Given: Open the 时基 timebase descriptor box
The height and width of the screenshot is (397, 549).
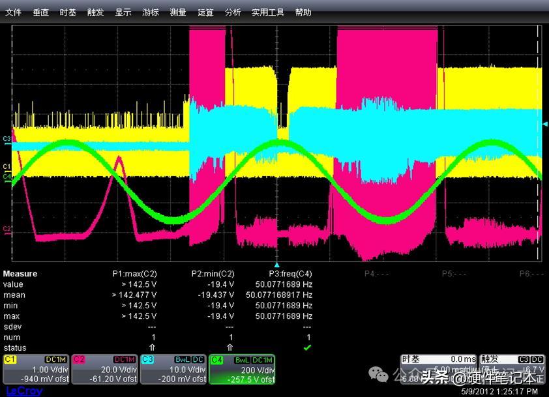Looking at the screenshot, I should [439, 369].
